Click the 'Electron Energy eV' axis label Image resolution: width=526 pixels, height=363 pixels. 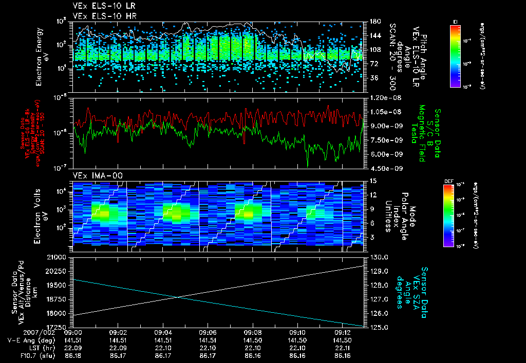[x=41, y=57]
